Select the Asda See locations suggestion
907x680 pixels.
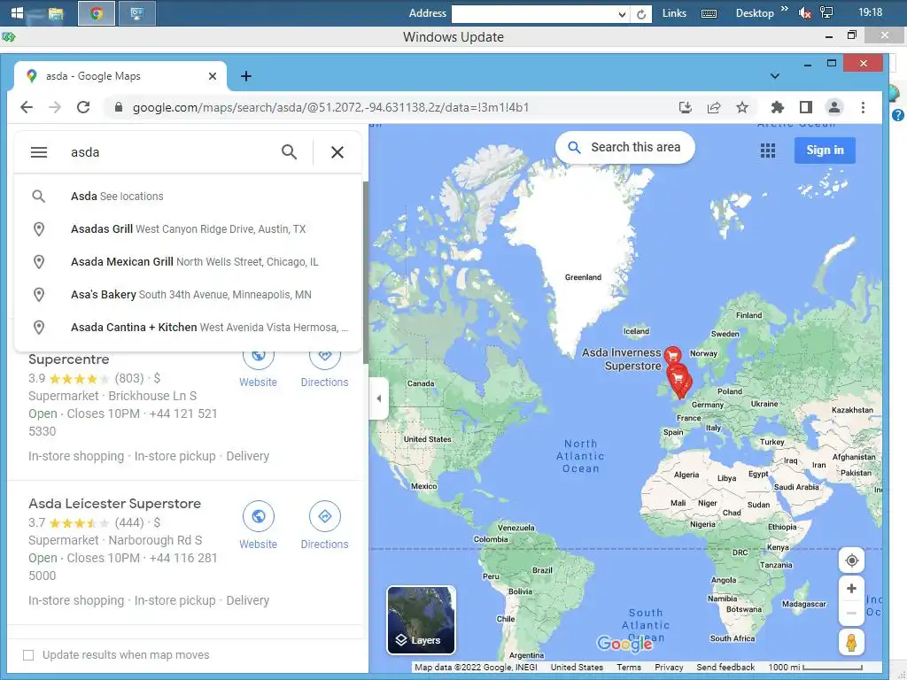[x=188, y=196]
